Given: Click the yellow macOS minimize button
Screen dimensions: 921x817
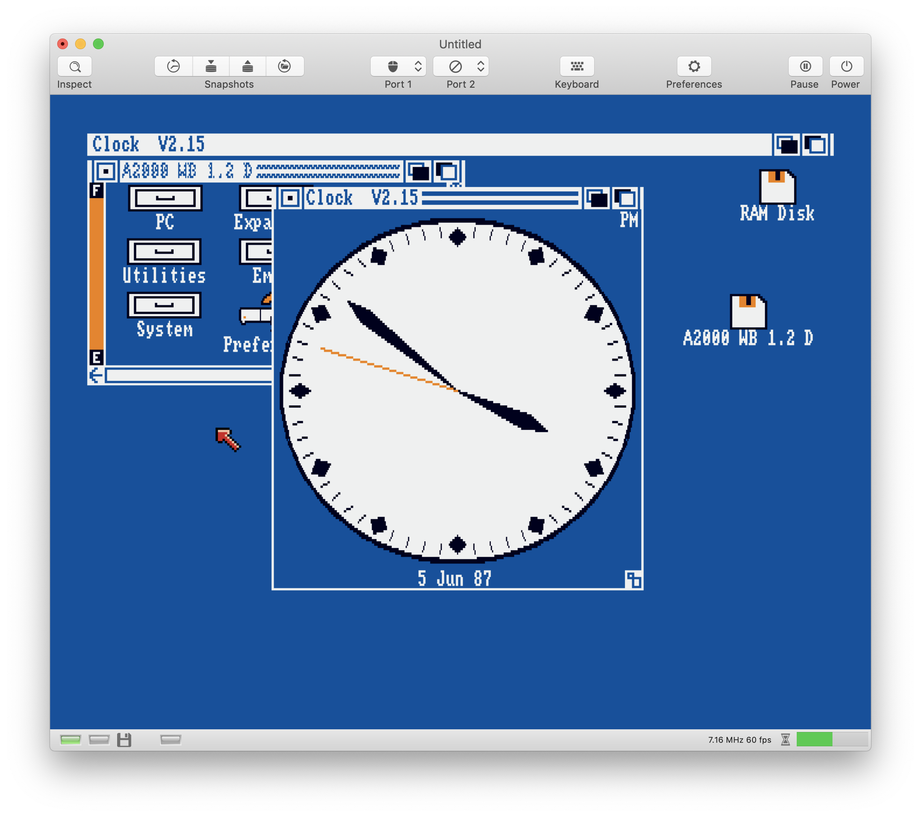Looking at the screenshot, I should pos(80,44).
